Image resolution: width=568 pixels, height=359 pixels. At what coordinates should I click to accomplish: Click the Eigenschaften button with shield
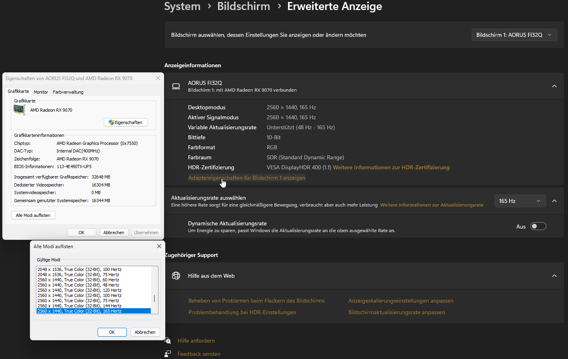pyautogui.click(x=126, y=122)
